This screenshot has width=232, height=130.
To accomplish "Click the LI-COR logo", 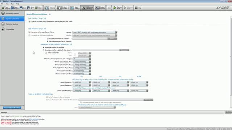I will [223, 8].
